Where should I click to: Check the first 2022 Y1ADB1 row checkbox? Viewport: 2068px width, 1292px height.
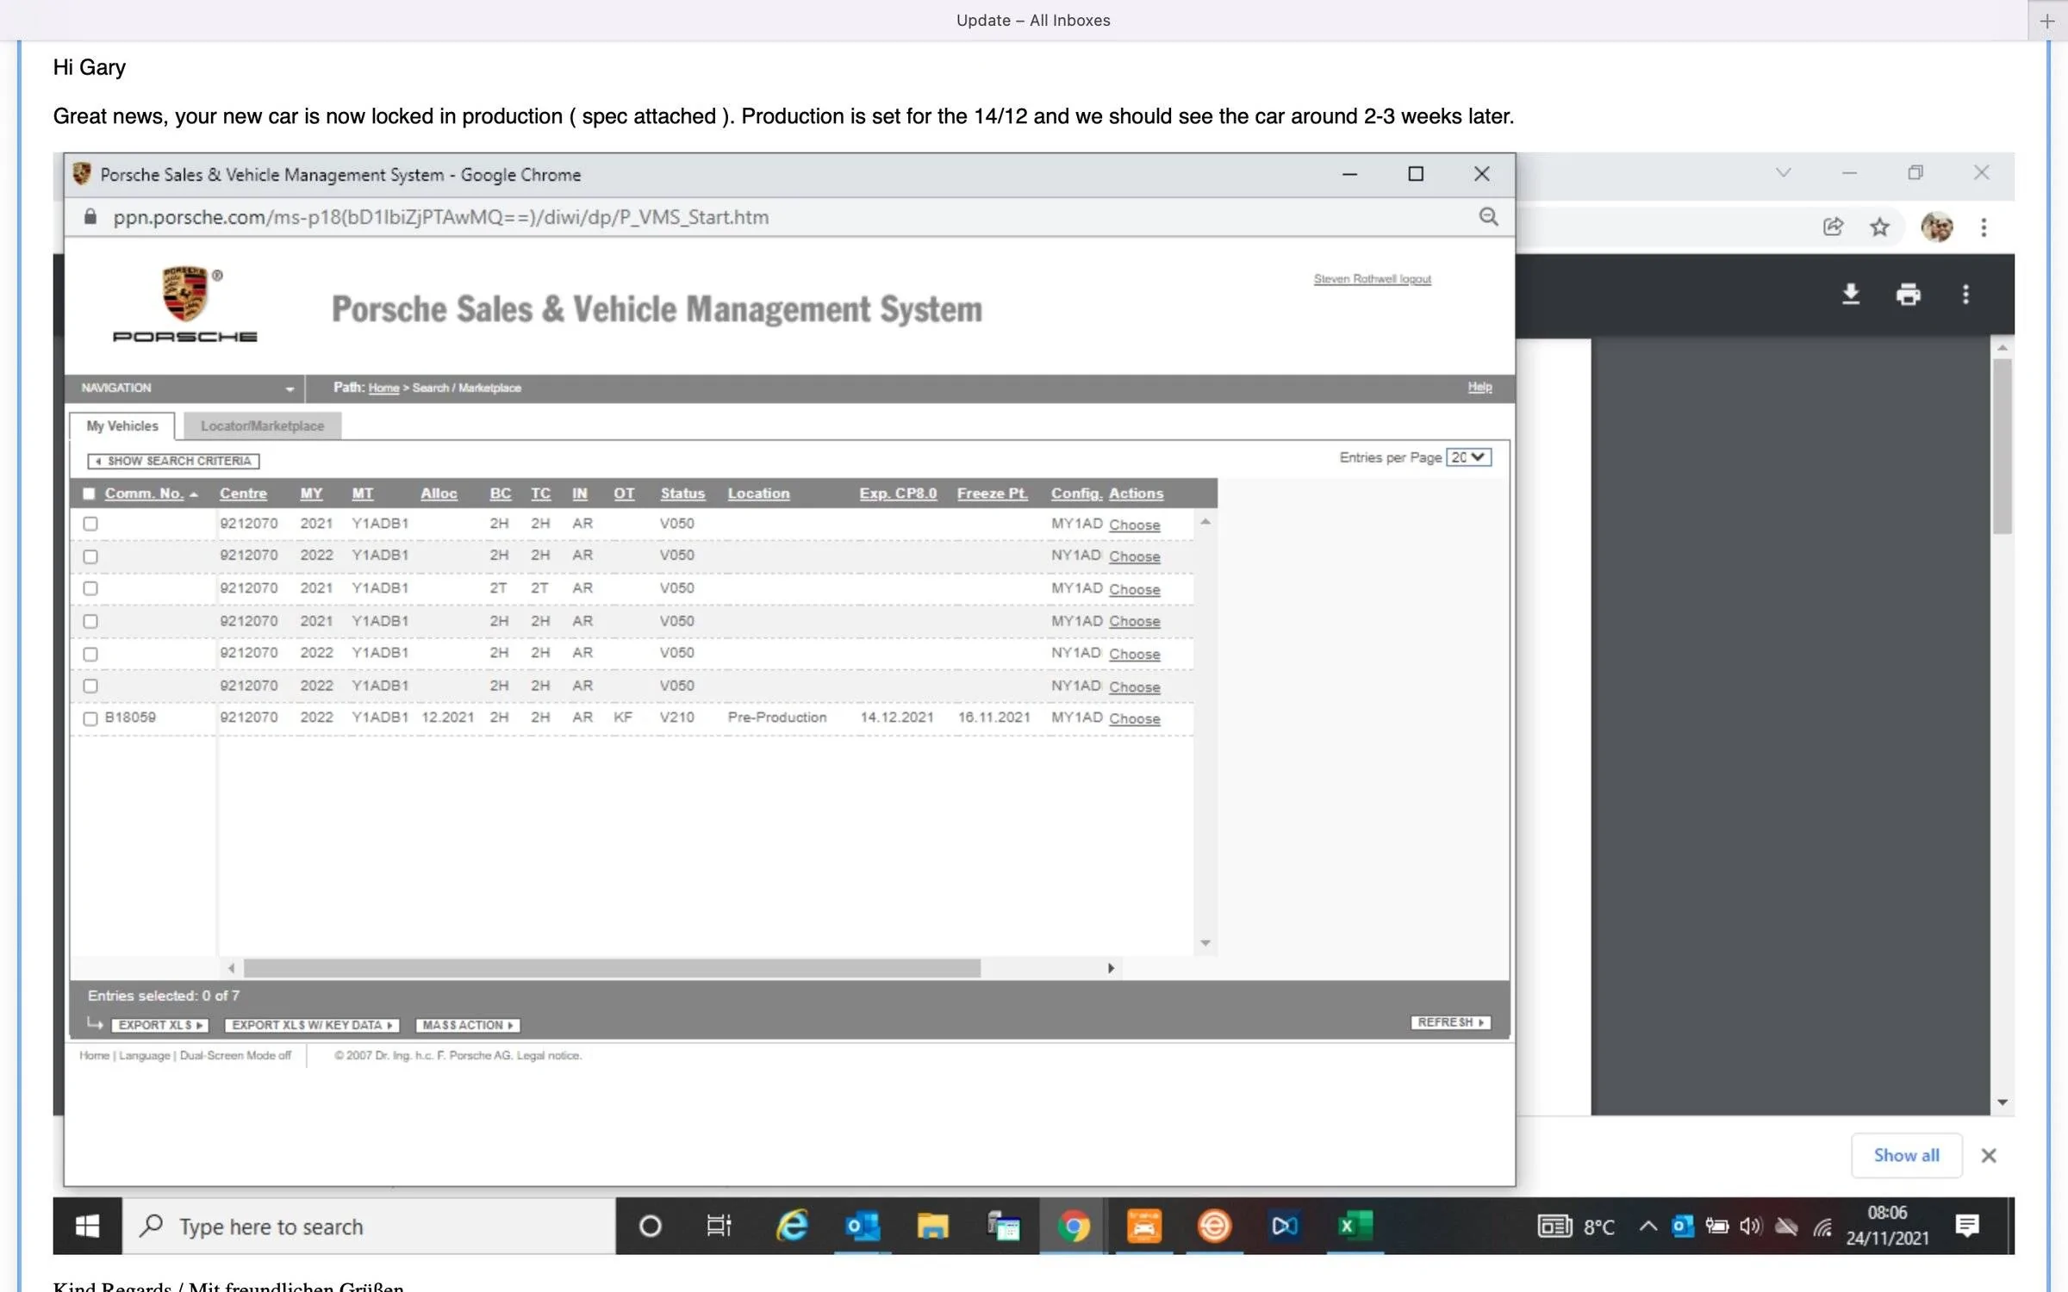click(x=90, y=556)
